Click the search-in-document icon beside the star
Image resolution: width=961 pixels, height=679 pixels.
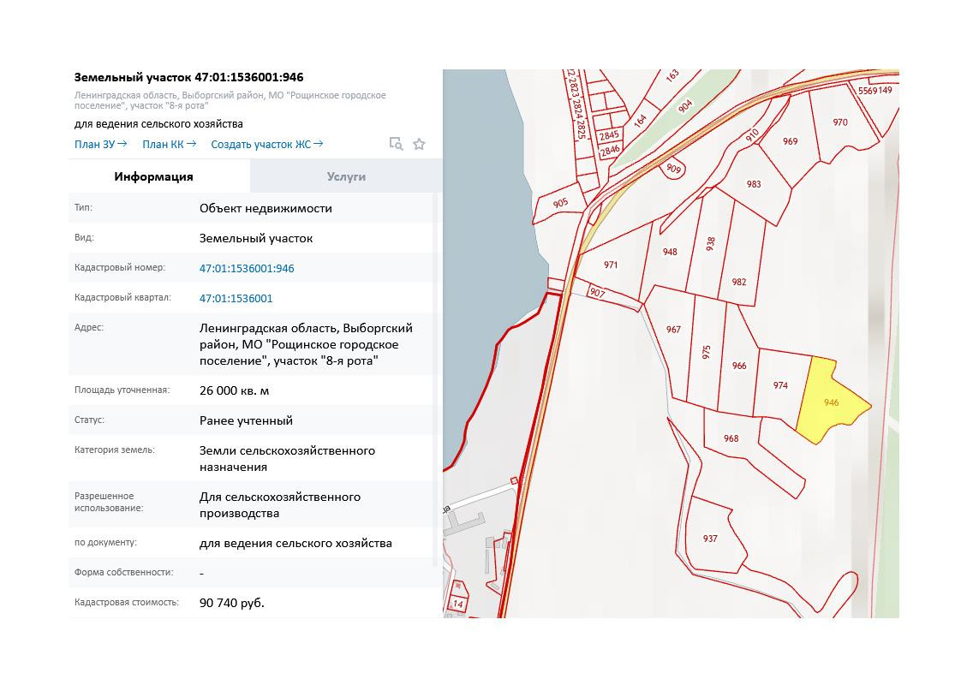click(x=396, y=144)
